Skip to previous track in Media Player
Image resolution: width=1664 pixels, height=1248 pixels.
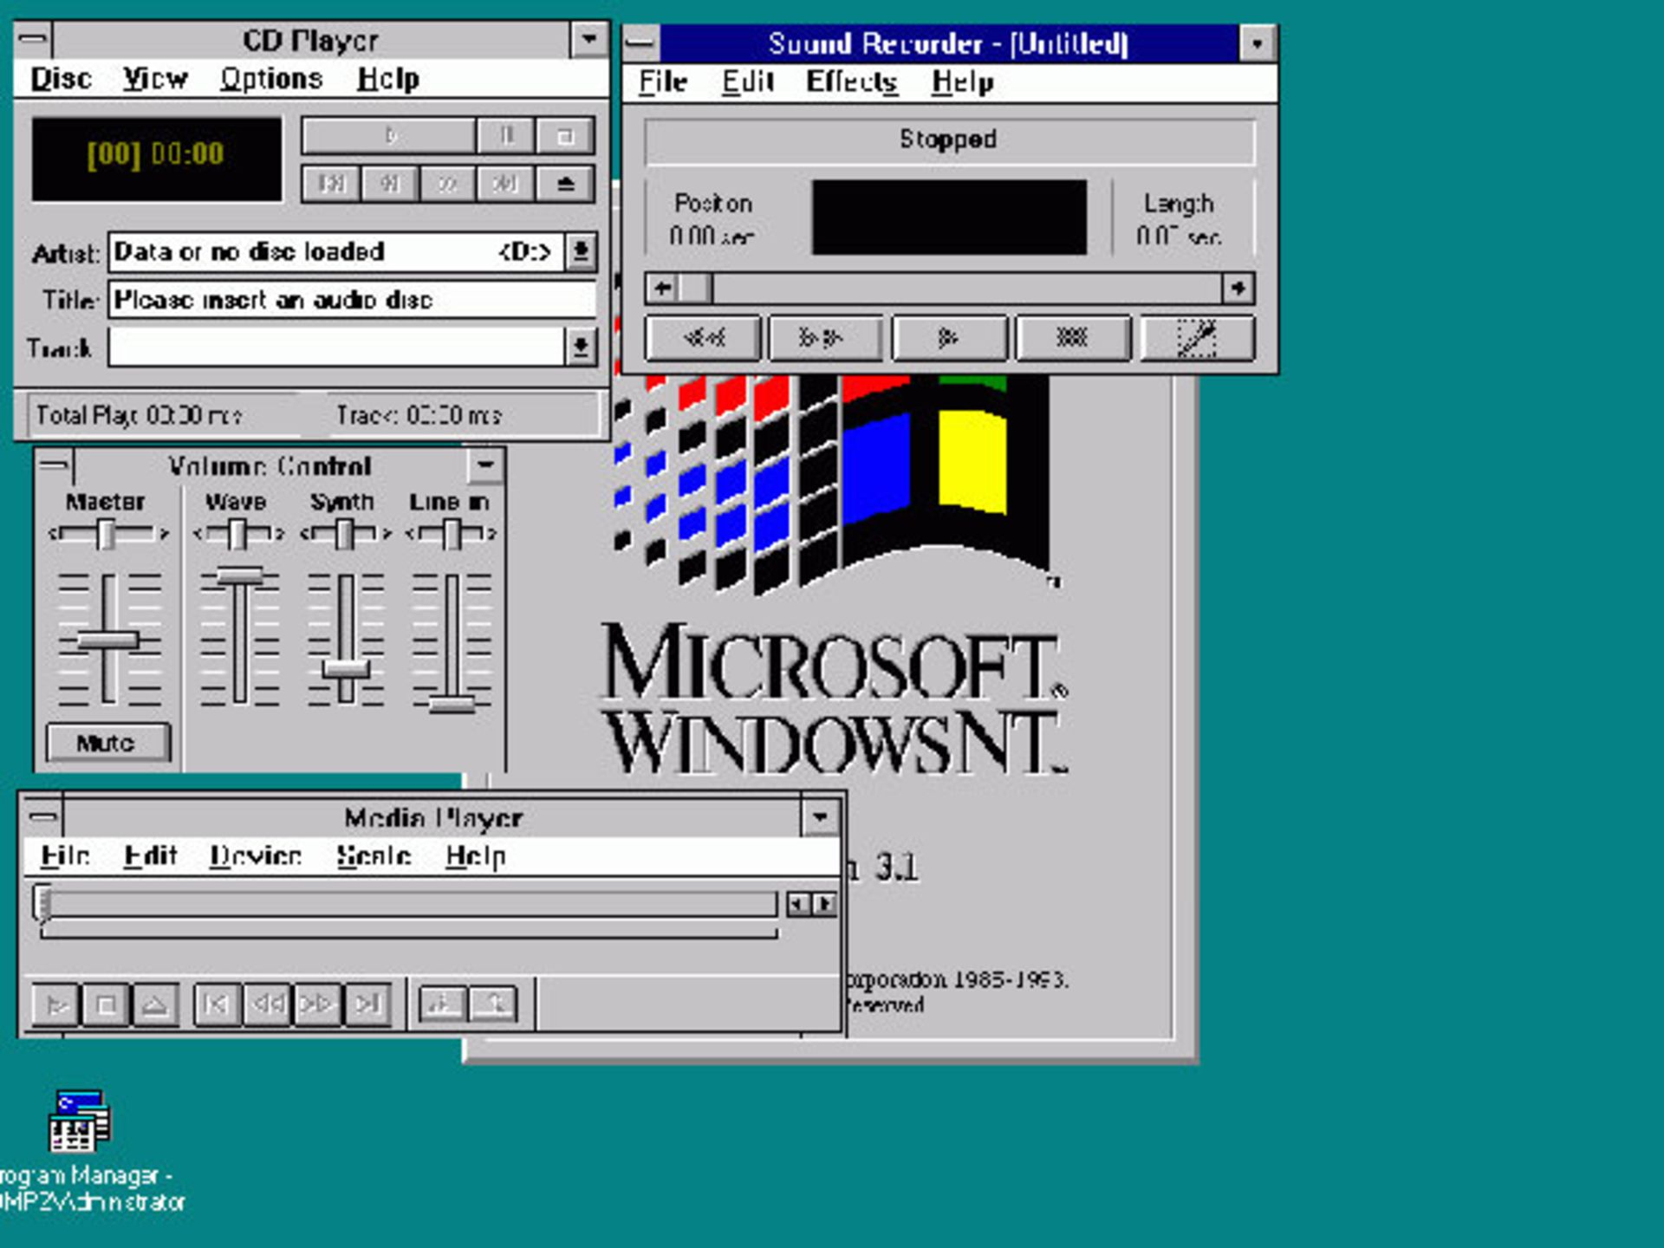pos(216,1004)
